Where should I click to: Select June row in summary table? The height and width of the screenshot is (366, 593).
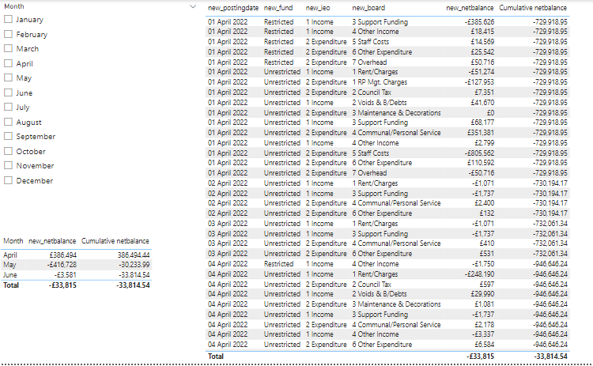tap(76, 275)
